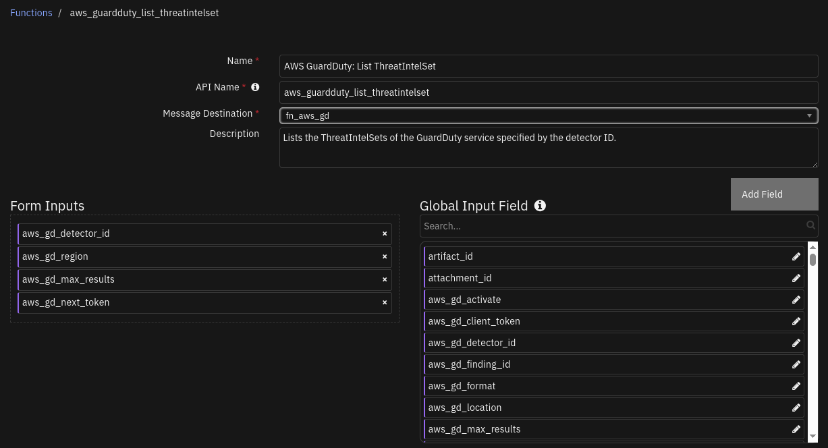Screen dimensions: 828x448
Task: Click the Description resize handle corner
Action: pos(815,164)
